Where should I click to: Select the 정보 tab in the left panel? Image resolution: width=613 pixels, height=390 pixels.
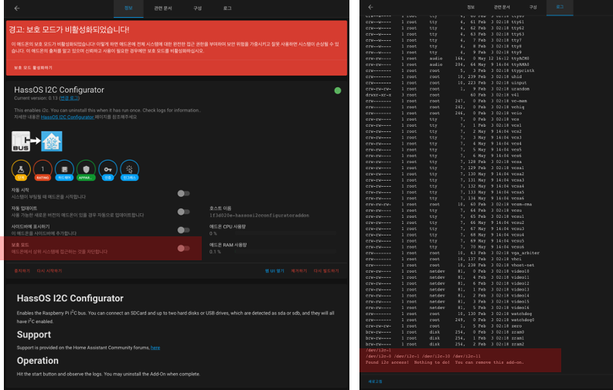pyautogui.click(x=128, y=8)
